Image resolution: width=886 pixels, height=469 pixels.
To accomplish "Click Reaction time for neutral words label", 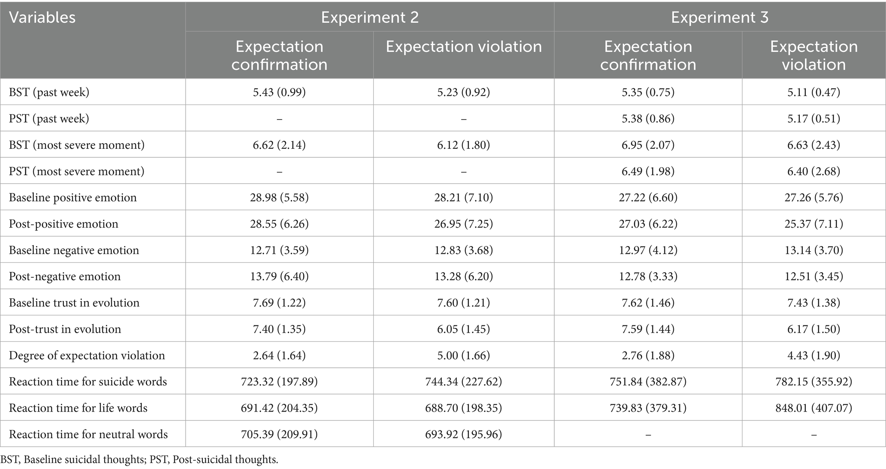I will click(x=88, y=434).
